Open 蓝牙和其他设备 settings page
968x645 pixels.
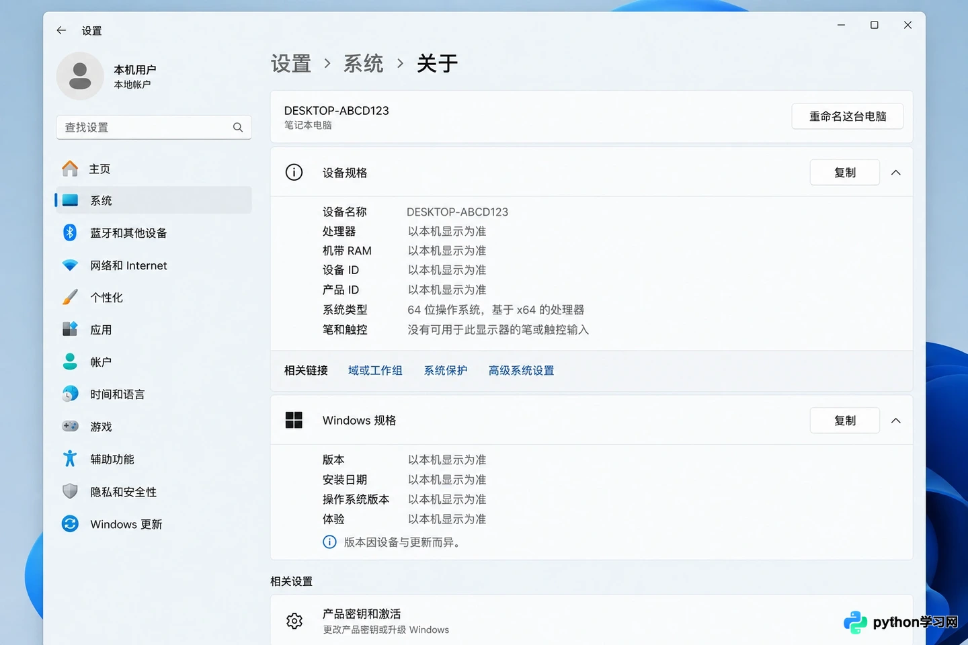(153, 232)
